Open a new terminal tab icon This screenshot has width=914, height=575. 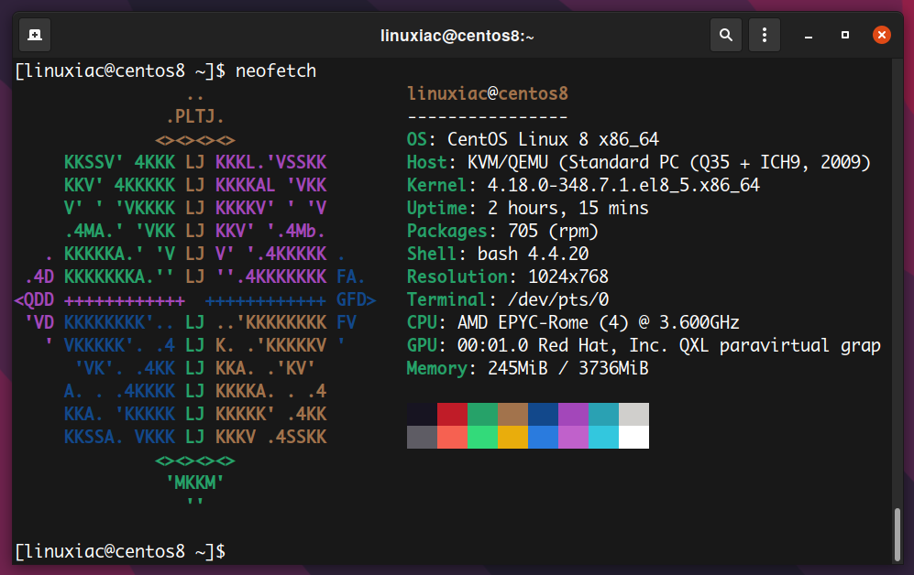[35, 35]
